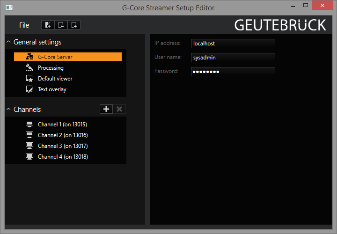
Task: Click the Channels heading text
Action: coord(27,110)
